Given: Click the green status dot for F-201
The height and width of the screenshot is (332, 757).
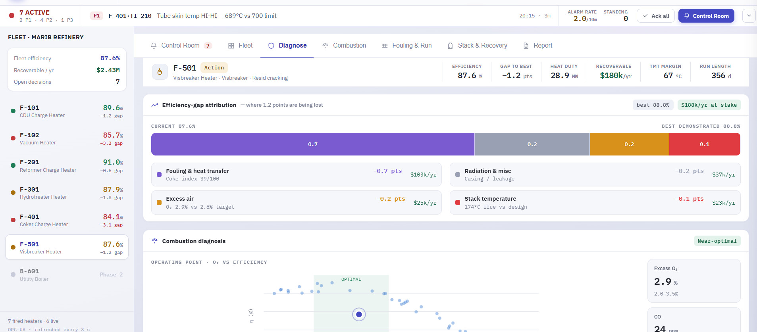Looking at the screenshot, I should (x=13, y=165).
